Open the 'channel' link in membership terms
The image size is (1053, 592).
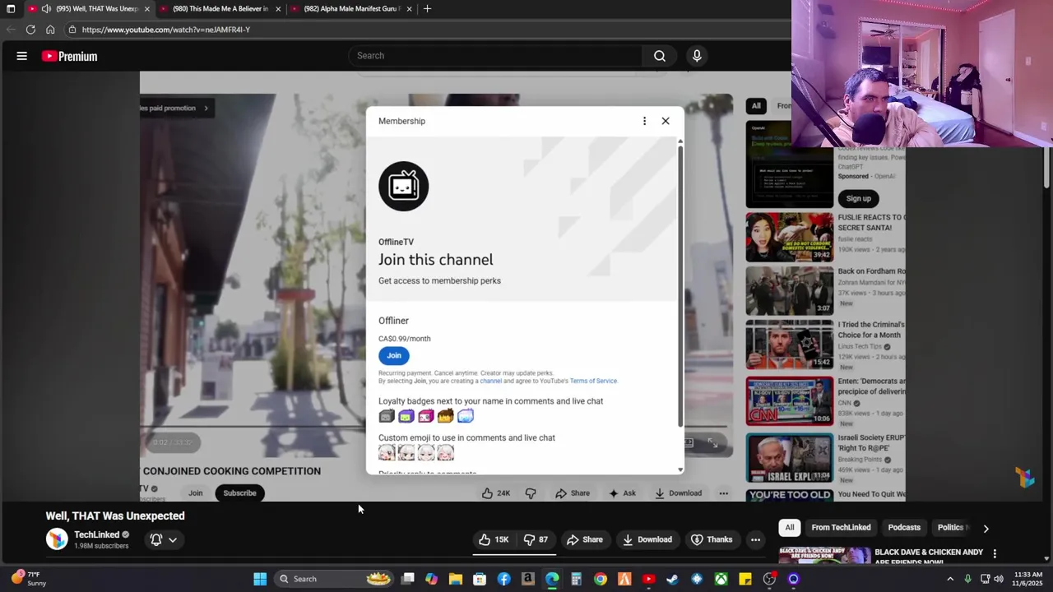click(490, 381)
